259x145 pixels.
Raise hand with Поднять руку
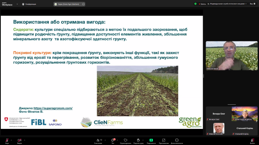coord(138,141)
